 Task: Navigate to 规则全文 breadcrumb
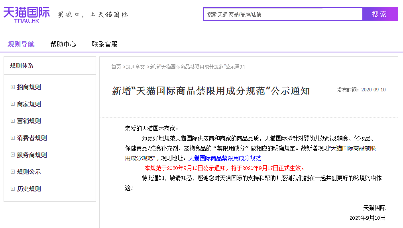tap(136, 67)
